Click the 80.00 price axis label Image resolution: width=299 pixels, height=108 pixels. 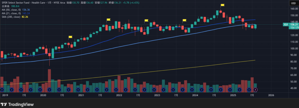[294, 62]
